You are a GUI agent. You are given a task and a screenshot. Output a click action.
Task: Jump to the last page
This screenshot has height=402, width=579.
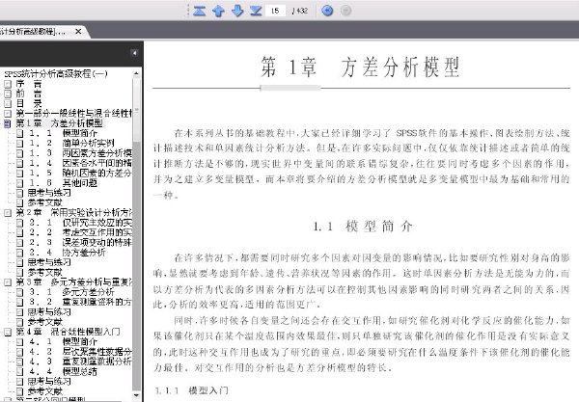256,11
